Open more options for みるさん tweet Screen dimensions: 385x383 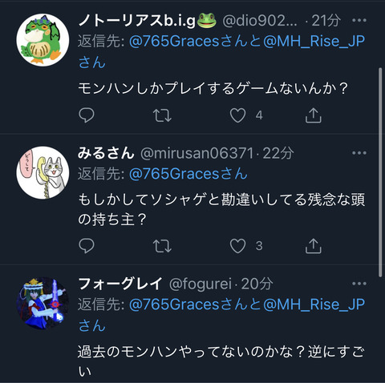pos(359,153)
